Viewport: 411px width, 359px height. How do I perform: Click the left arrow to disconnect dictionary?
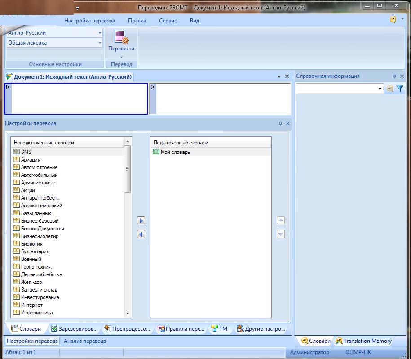click(x=141, y=234)
